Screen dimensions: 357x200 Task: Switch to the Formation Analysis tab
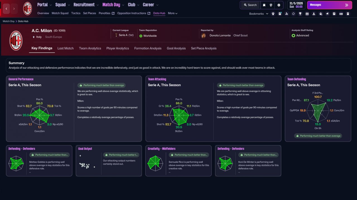[148, 48]
